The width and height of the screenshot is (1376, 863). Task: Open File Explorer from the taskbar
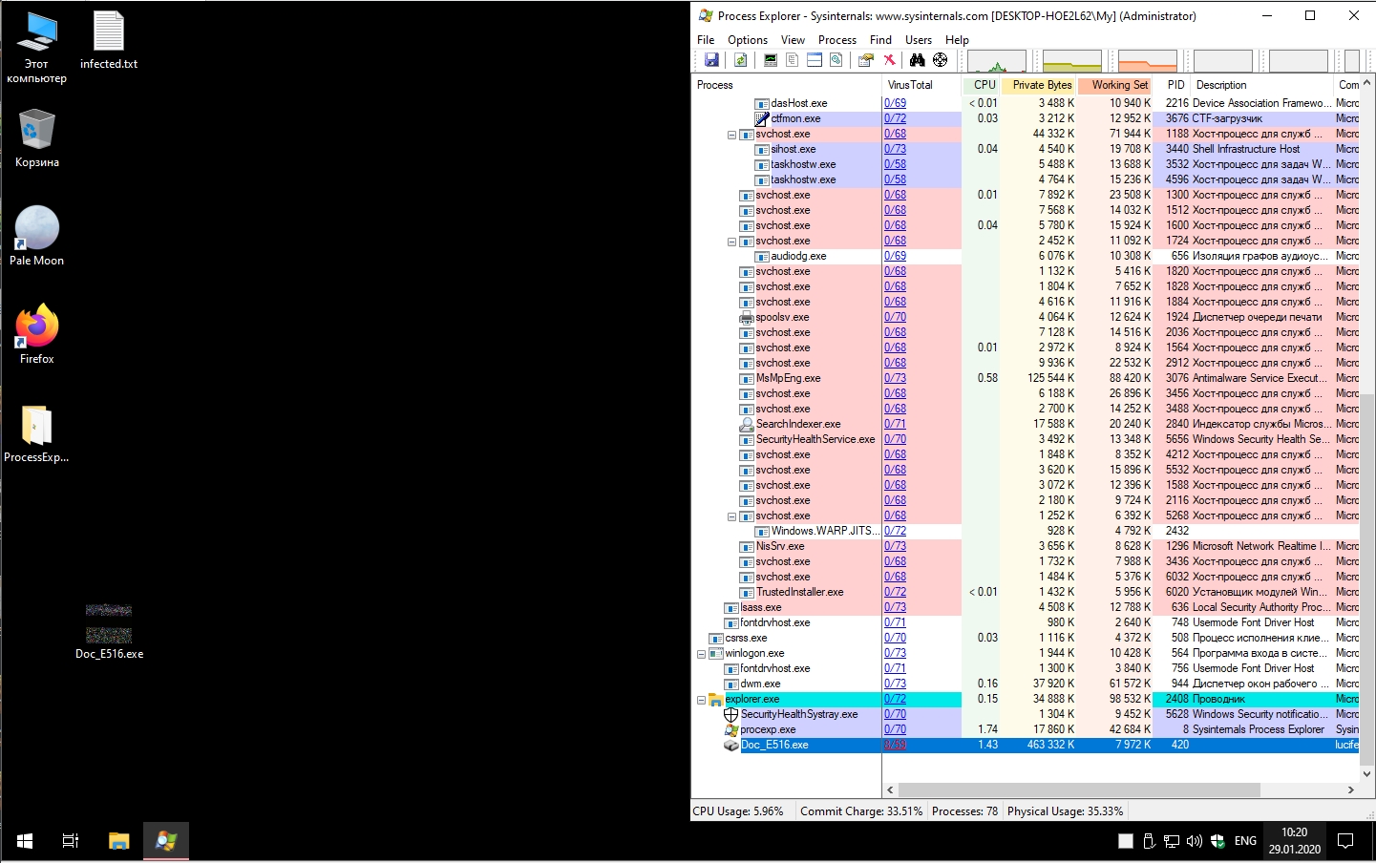pos(119,841)
